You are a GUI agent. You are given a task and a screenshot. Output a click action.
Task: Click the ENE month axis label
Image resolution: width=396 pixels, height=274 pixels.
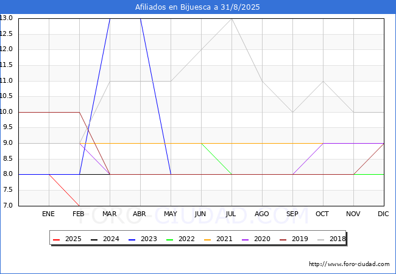click(x=49, y=214)
